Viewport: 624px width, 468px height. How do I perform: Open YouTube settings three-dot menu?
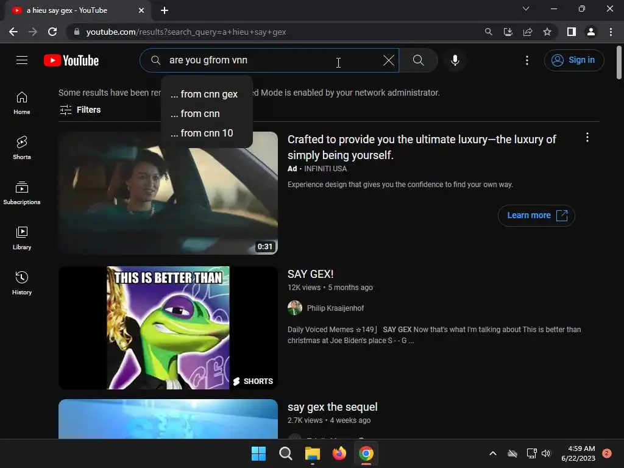click(527, 60)
